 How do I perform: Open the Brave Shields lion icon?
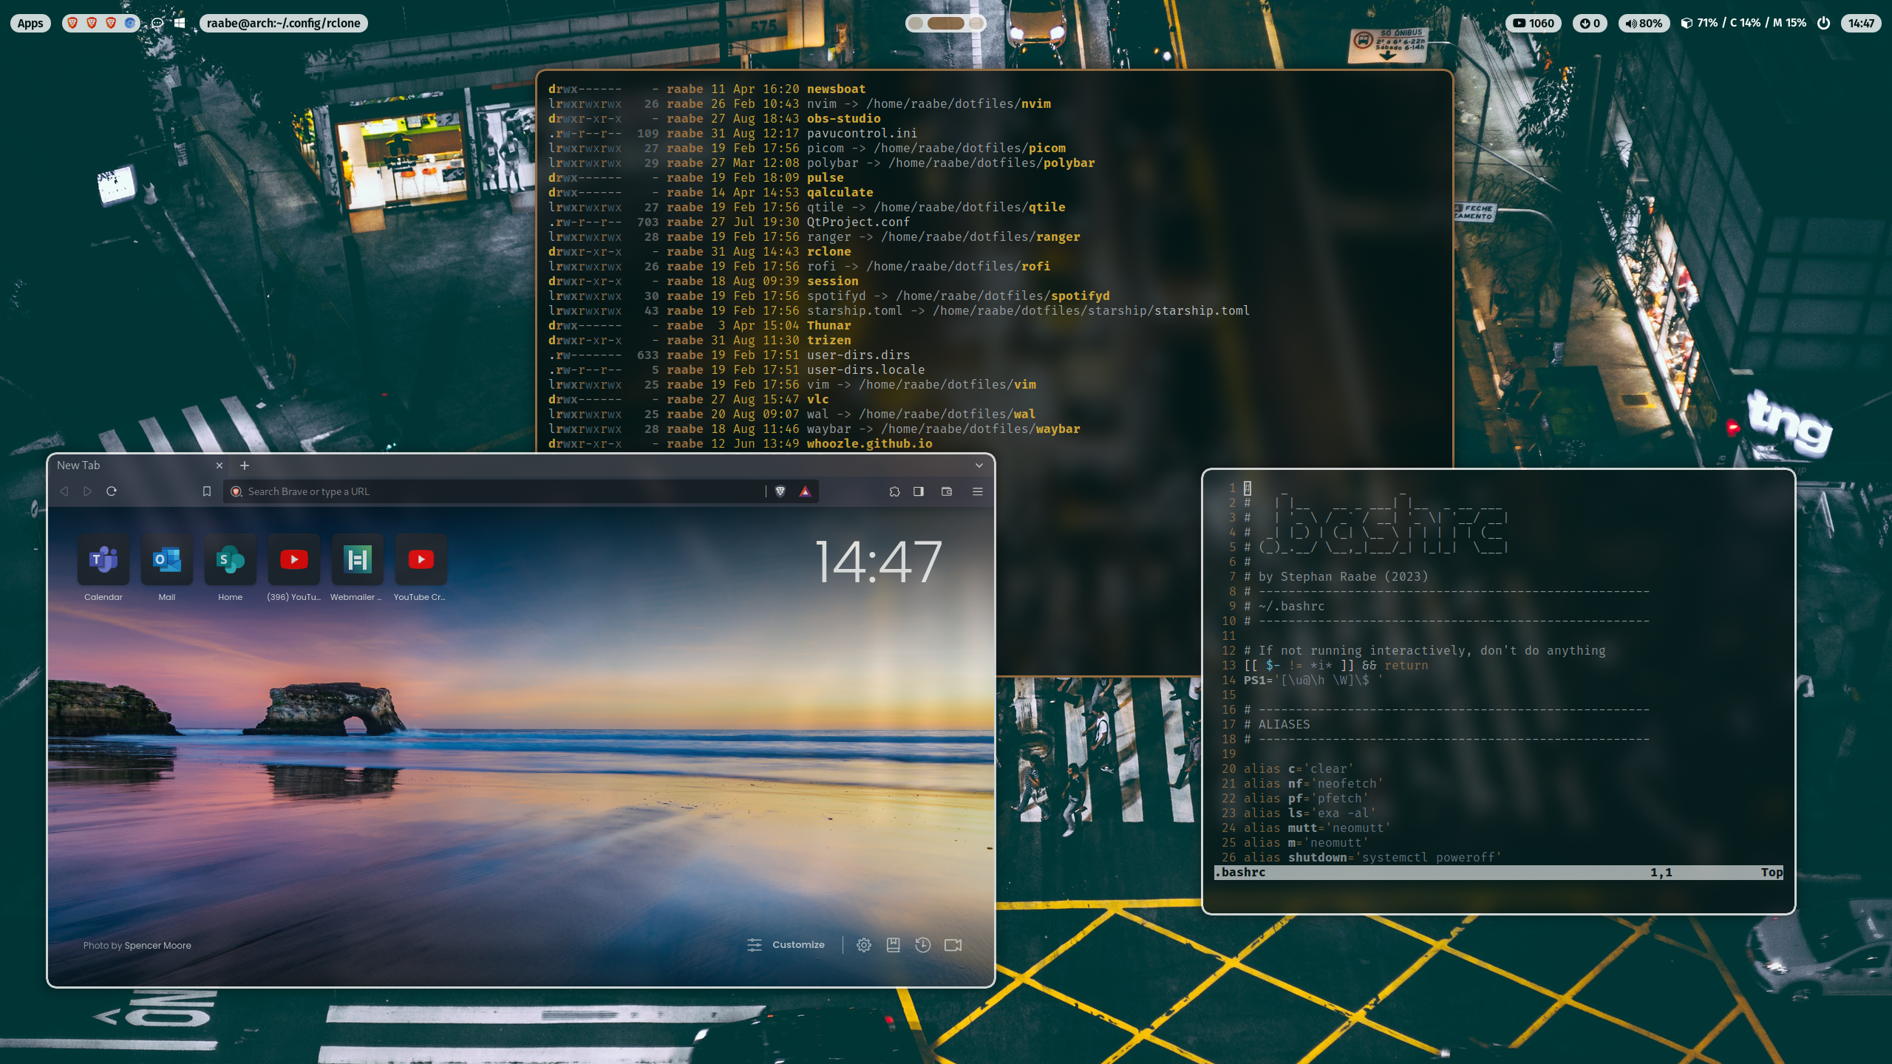pos(780,491)
